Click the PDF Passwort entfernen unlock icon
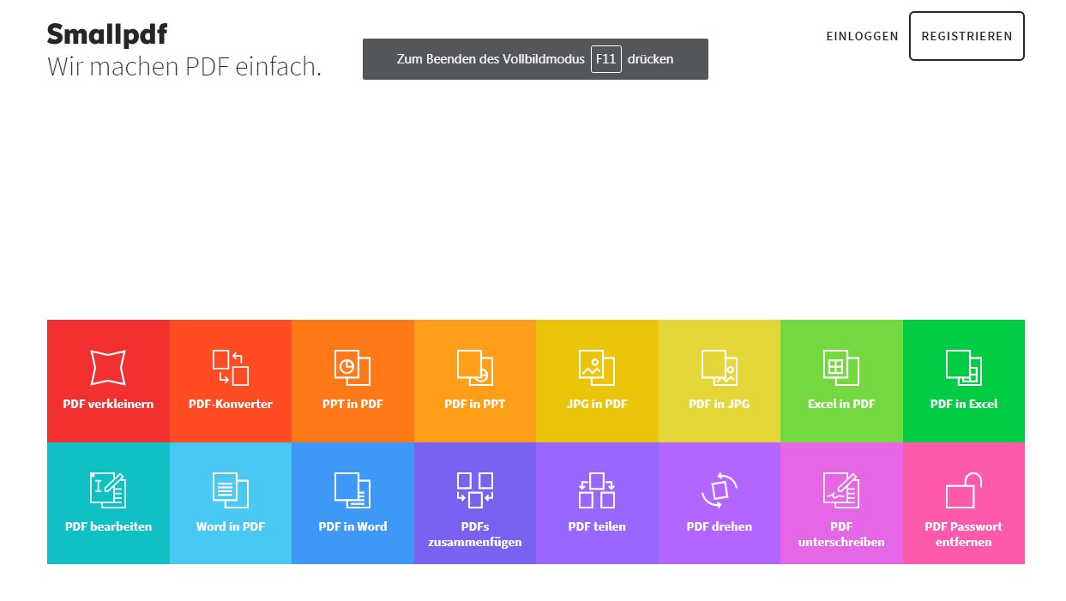 click(x=964, y=490)
